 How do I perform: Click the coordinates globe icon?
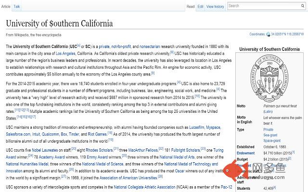pyautogui.click(x=268, y=35)
